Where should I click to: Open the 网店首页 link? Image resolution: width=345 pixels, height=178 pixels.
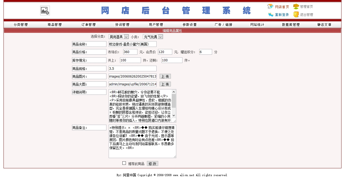point(282,7)
